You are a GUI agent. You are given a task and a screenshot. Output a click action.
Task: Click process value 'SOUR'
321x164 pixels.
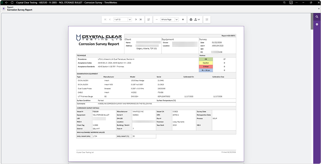coord(215,118)
